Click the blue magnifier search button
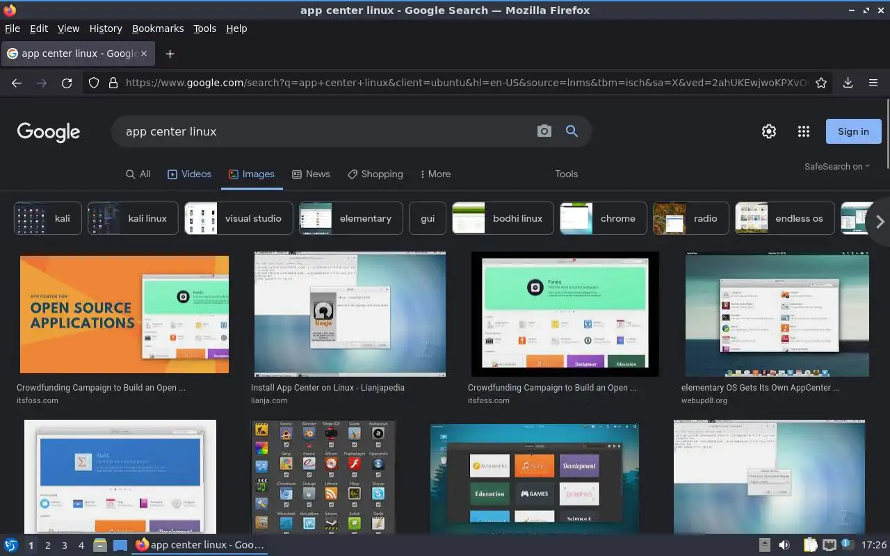 (x=572, y=131)
